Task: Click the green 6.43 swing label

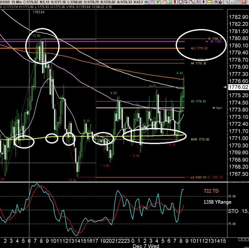Action: coord(180,73)
